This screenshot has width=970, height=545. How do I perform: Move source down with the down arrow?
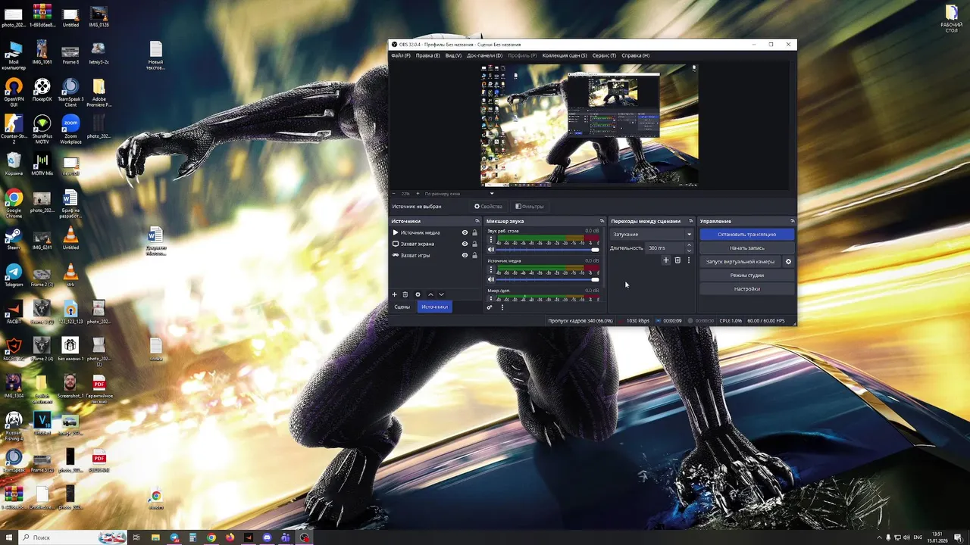click(441, 294)
